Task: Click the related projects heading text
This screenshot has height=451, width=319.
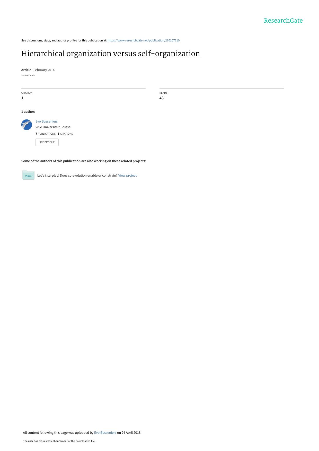Action: click(x=84, y=161)
